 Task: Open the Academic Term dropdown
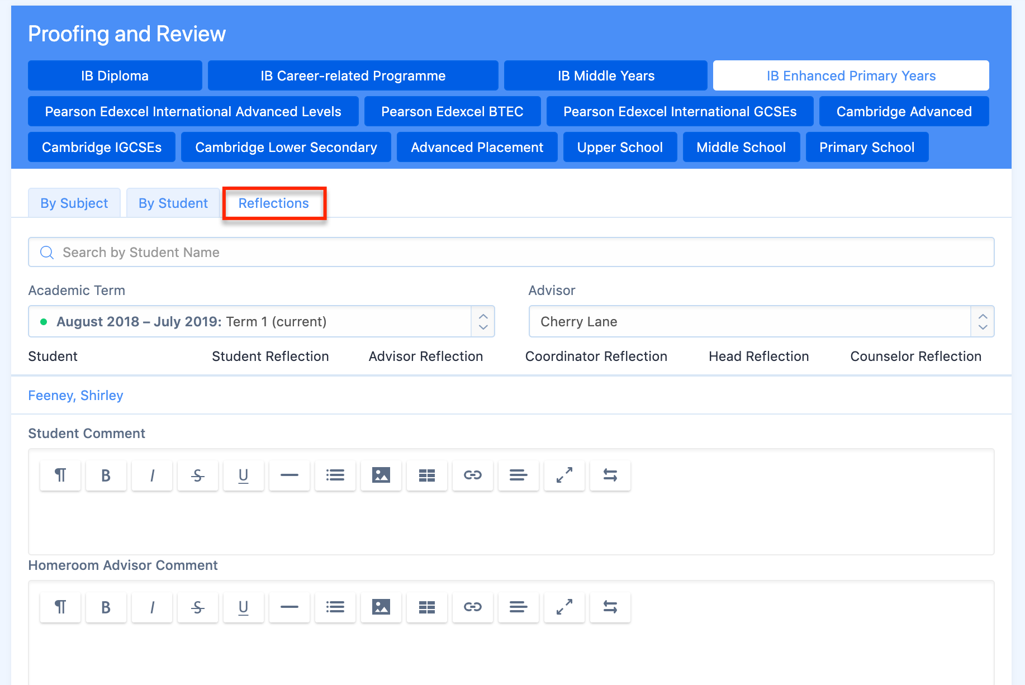(262, 321)
